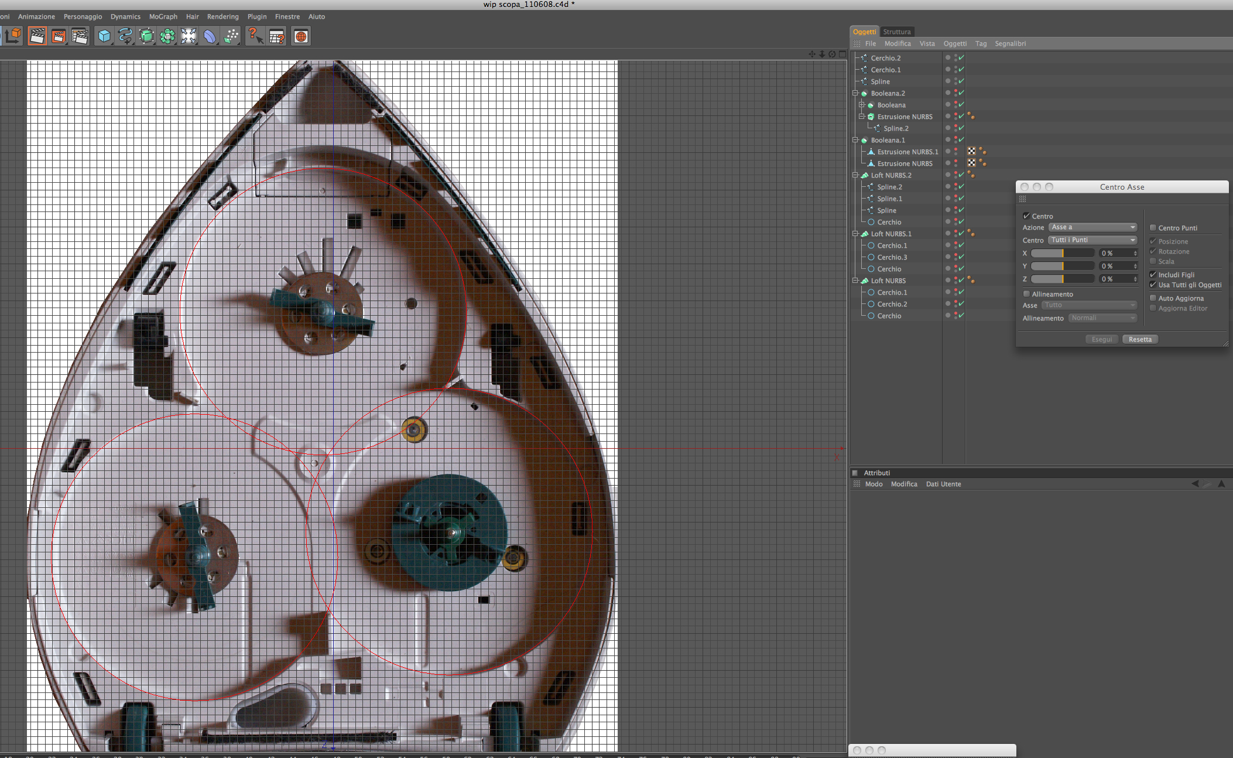The height and width of the screenshot is (758, 1233).
Task: Open the Array modeling objects icon
Action: tap(167, 36)
